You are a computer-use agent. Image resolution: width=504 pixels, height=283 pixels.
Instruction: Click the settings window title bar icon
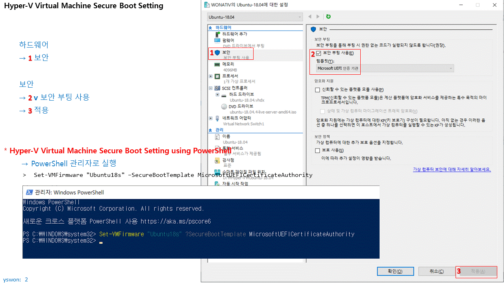coord(207,5)
